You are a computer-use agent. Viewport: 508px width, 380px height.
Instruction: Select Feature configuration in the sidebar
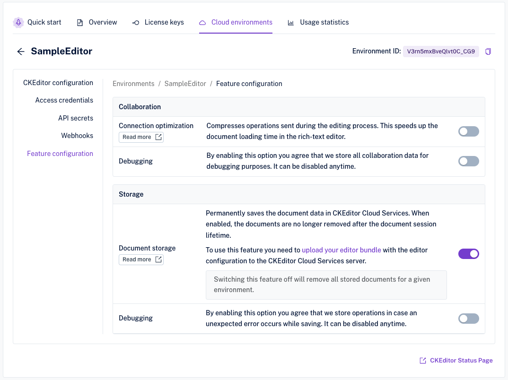(x=60, y=154)
